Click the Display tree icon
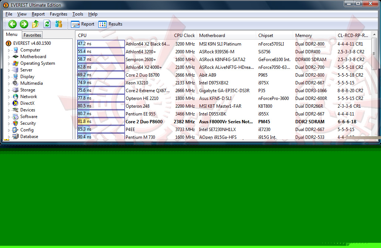The width and height of the screenshot is (381, 248). coord(16,76)
